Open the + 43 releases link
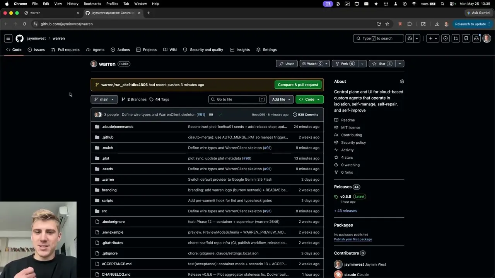Image resolution: width=495 pixels, height=278 pixels. click(x=345, y=211)
